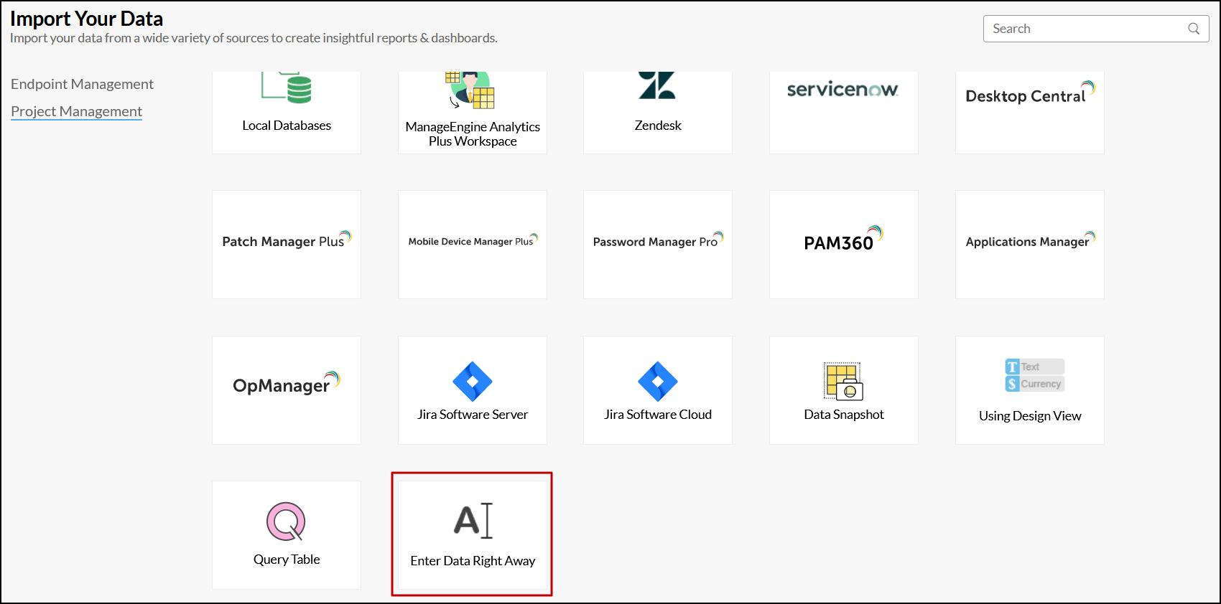
Task: Click the Enter Data Right Away icon
Action: coord(473,520)
